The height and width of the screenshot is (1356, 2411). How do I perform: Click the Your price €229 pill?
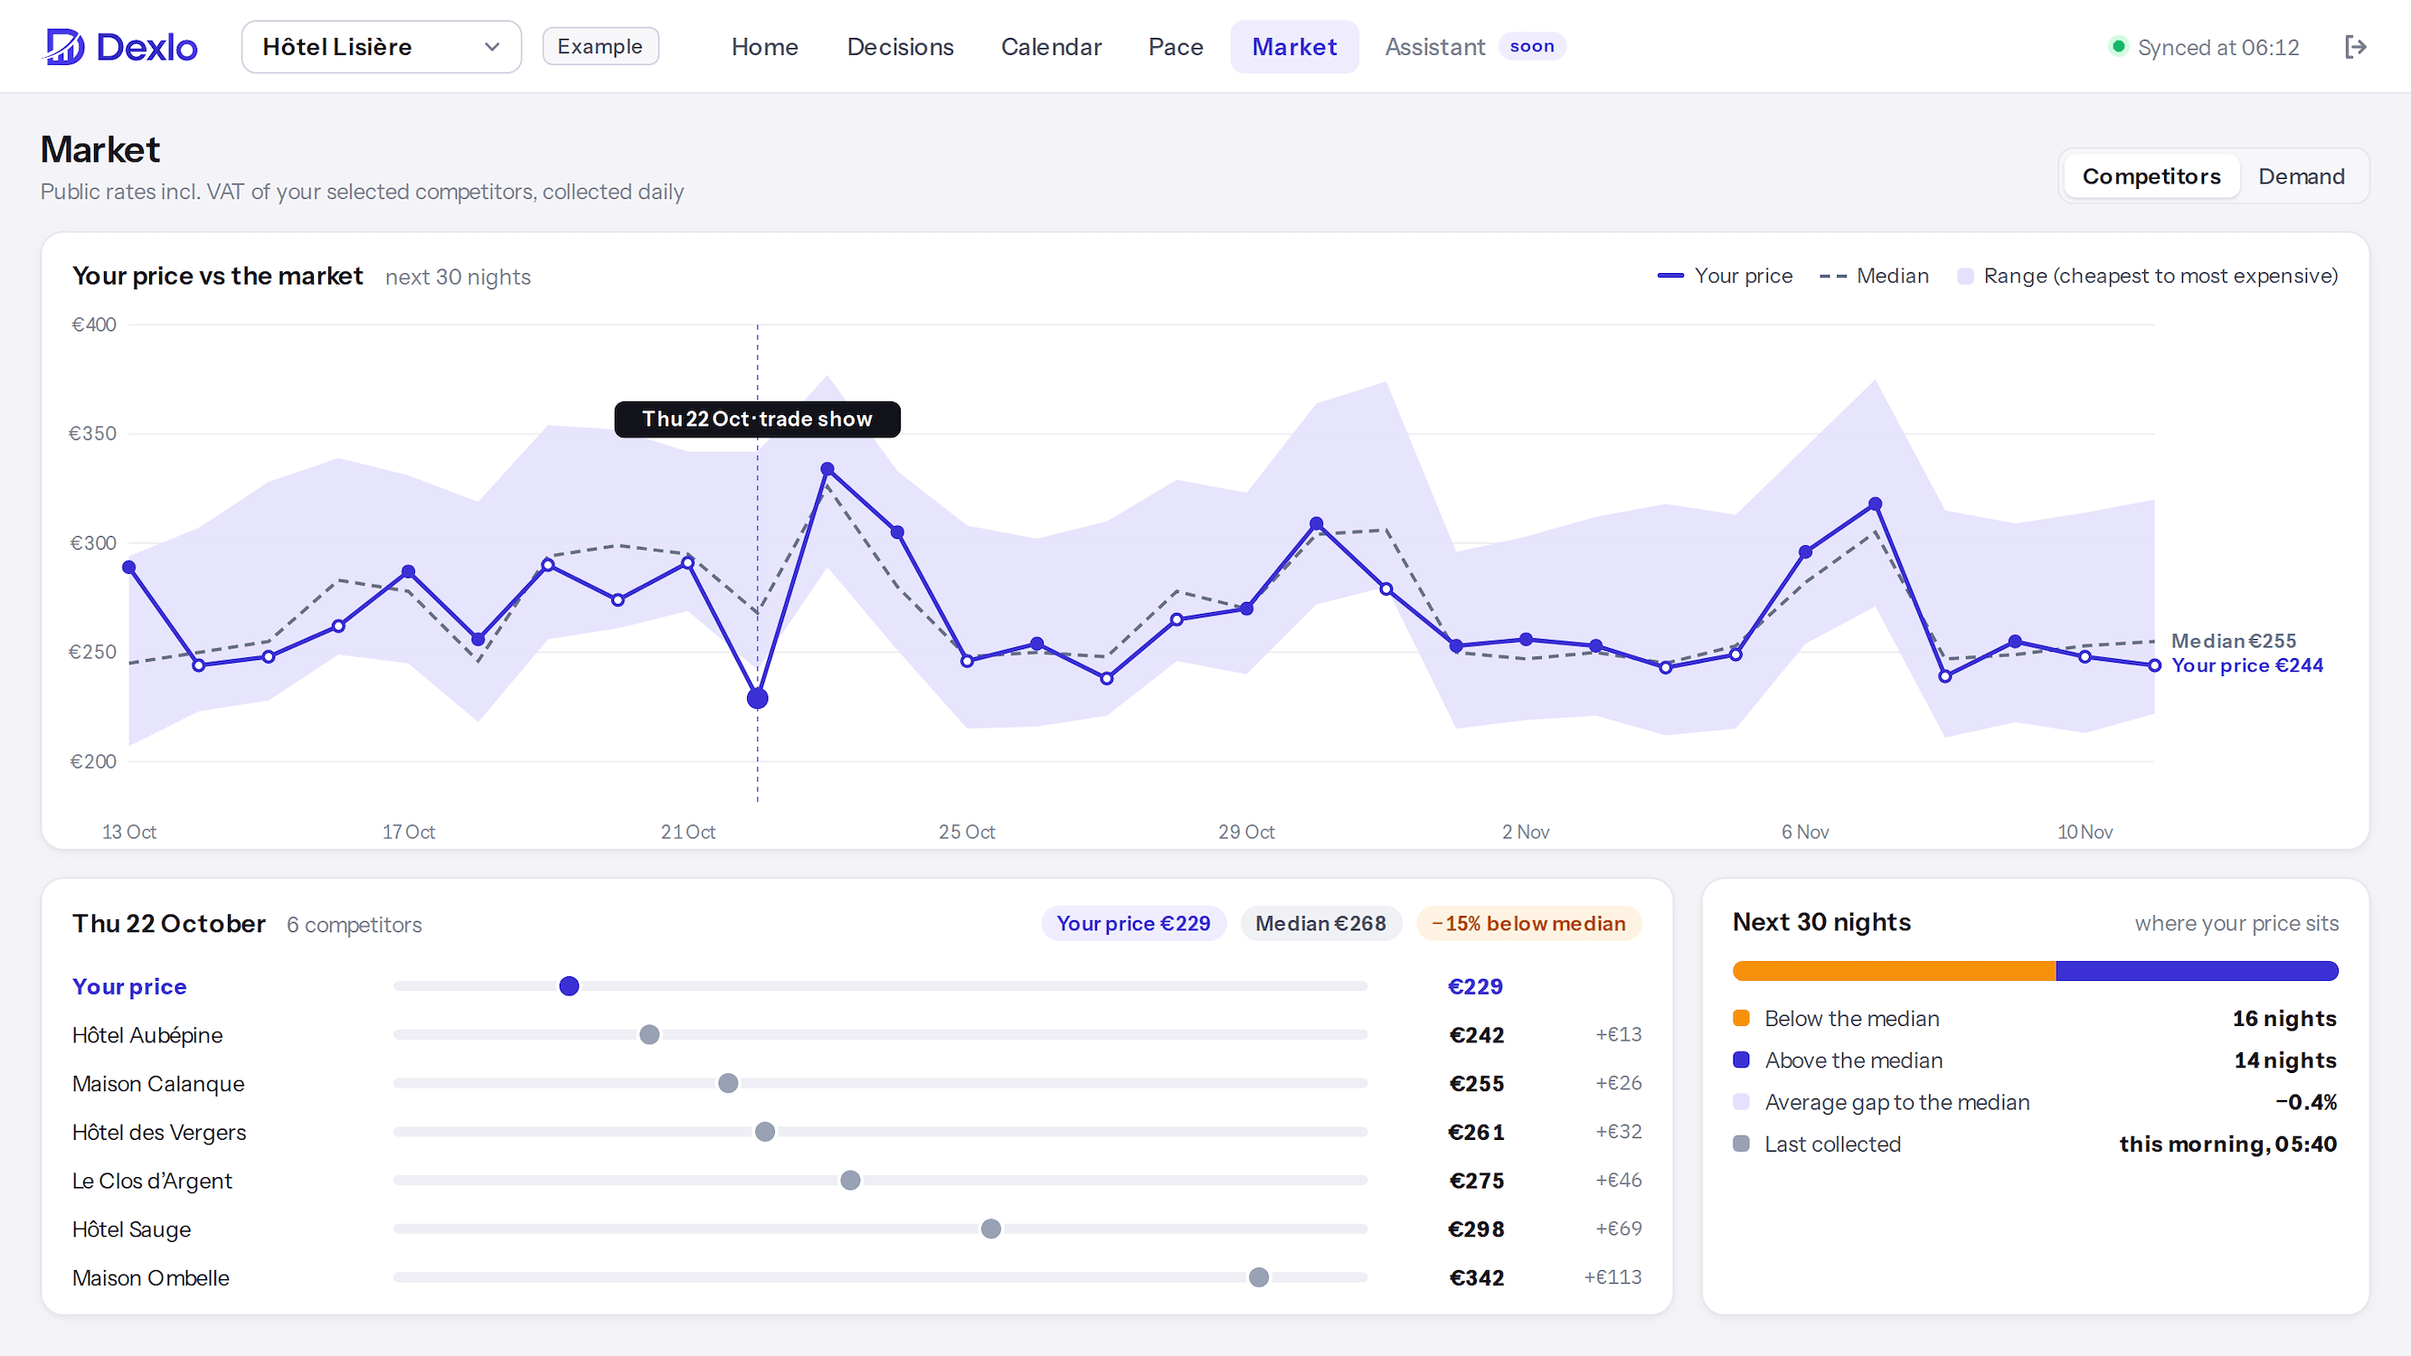(x=1133, y=924)
